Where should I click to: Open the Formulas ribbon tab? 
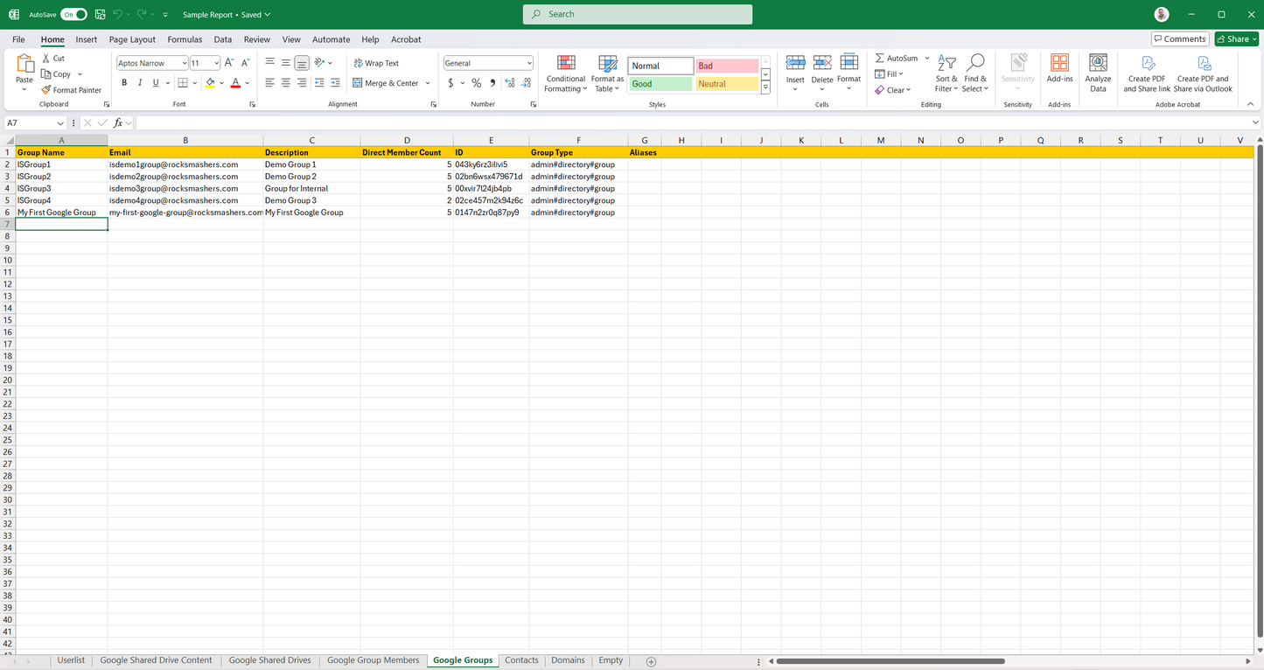185,39
